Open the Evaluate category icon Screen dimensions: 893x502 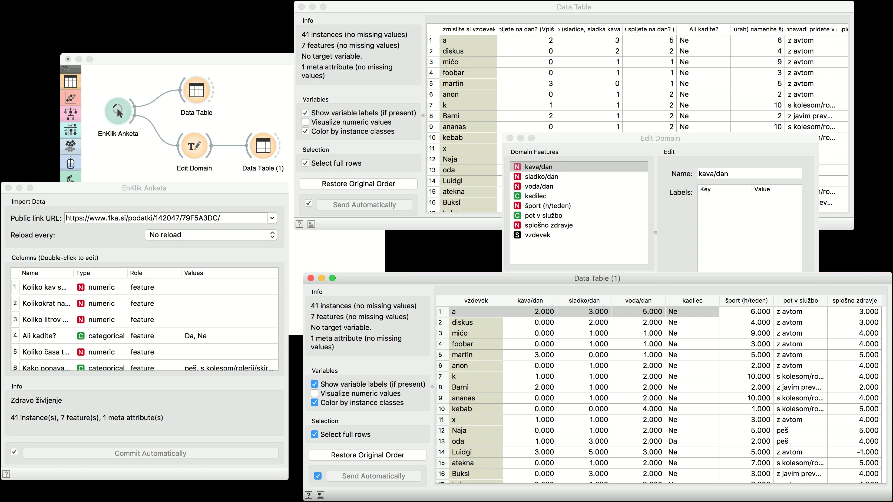tap(70, 130)
